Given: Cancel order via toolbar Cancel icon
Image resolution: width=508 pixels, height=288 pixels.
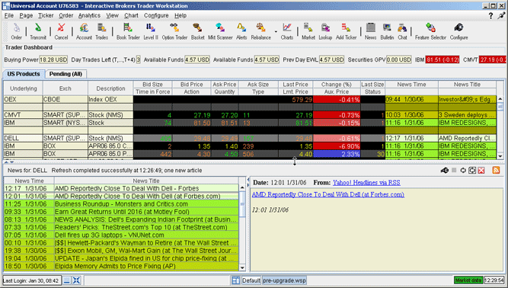Looking at the screenshot, I should point(61,31).
